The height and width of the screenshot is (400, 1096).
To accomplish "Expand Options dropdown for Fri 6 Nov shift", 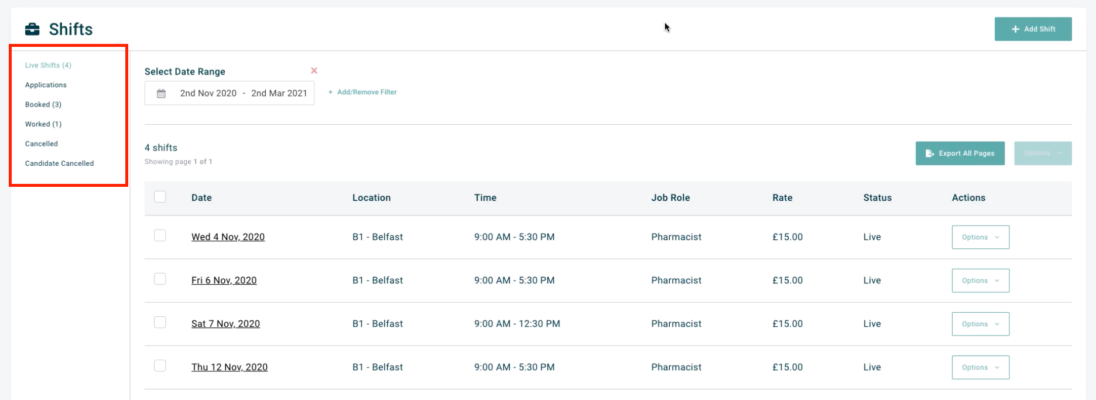I will (980, 281).
